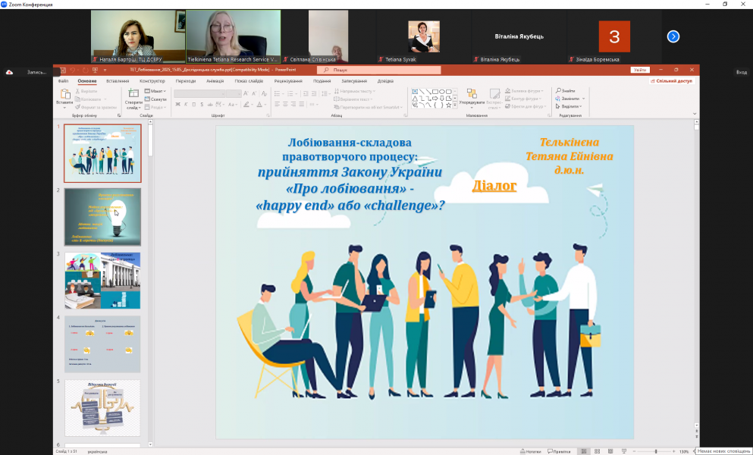This screenshot has height=455, width=753.
Task: Click the Спільний доступ share button
Action: click(x=670, y=80)
